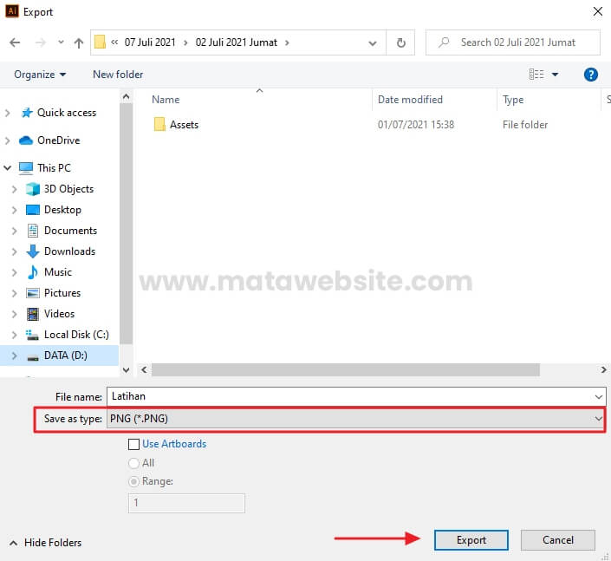The height and width of the screenshot is (561, 611).
Task: Expand the File name dropdown arrow
Action: click(598, 396)
